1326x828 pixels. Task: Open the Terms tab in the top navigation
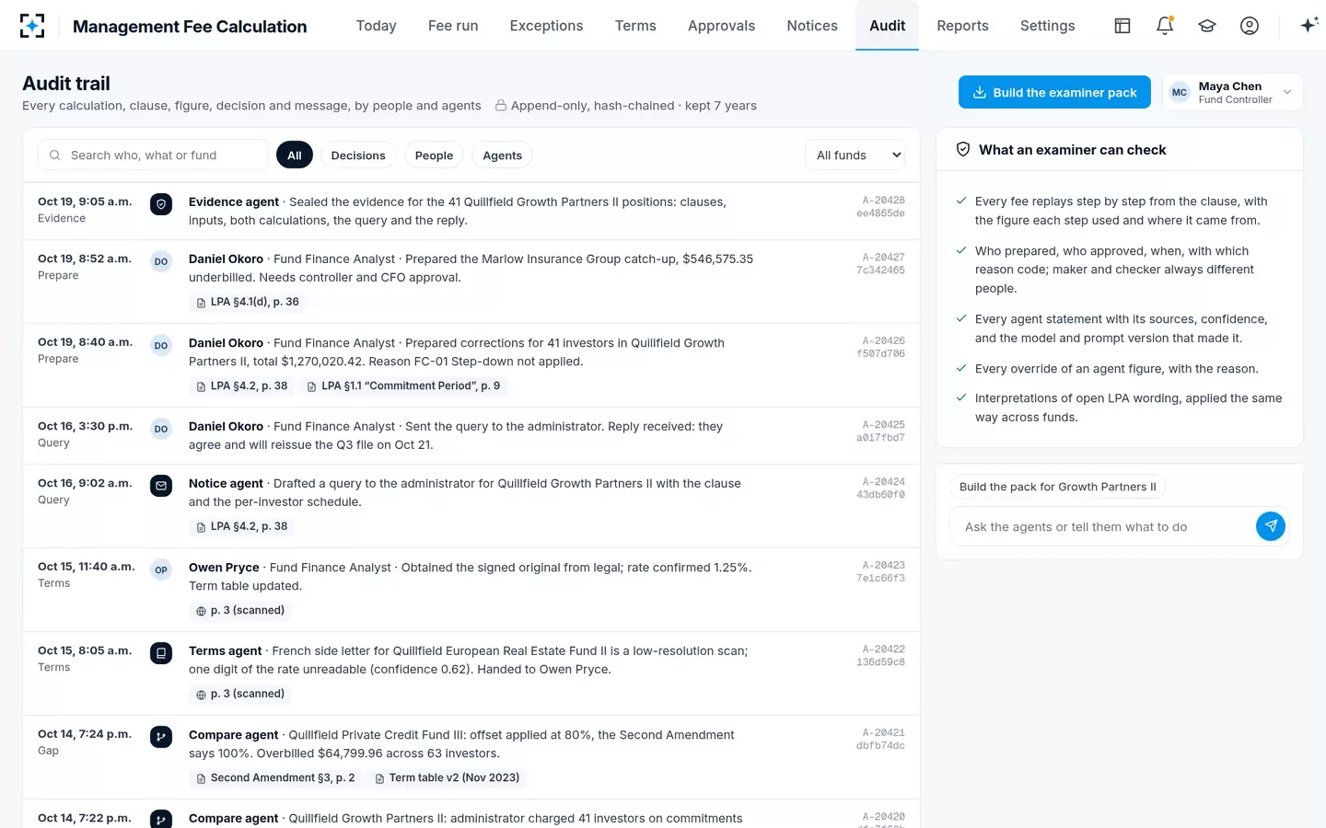click(x=635, y=26)
